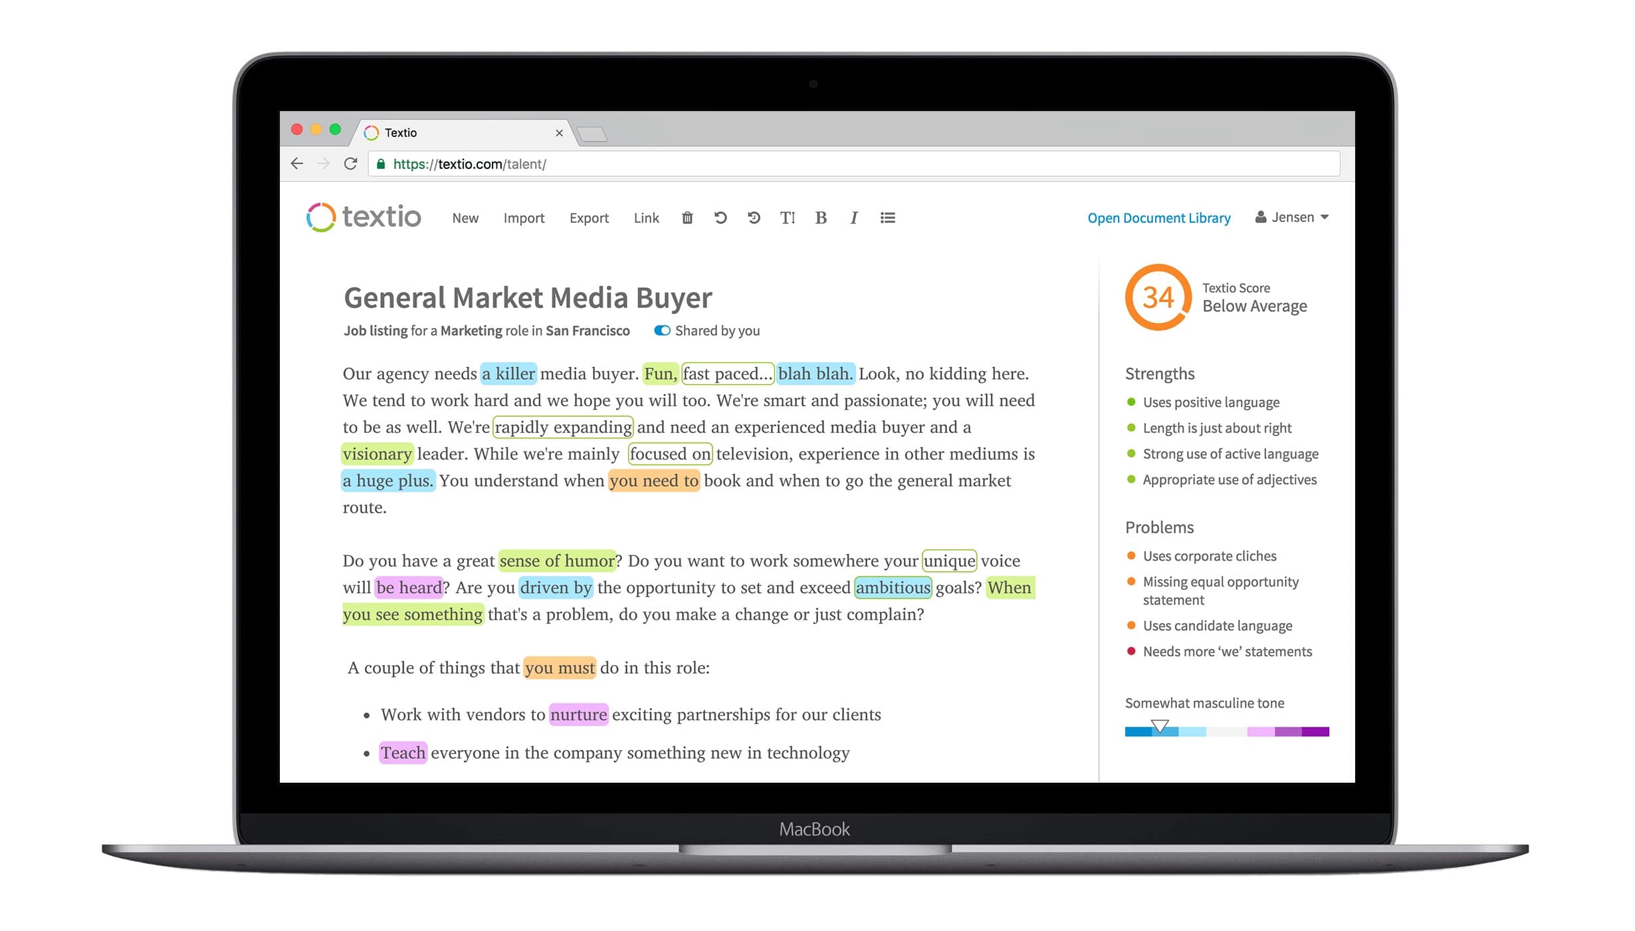Viewport: 1635px width, 931px height.
Task: Click the orange phrase 'you need to'
Action: (x=654, y=480)
